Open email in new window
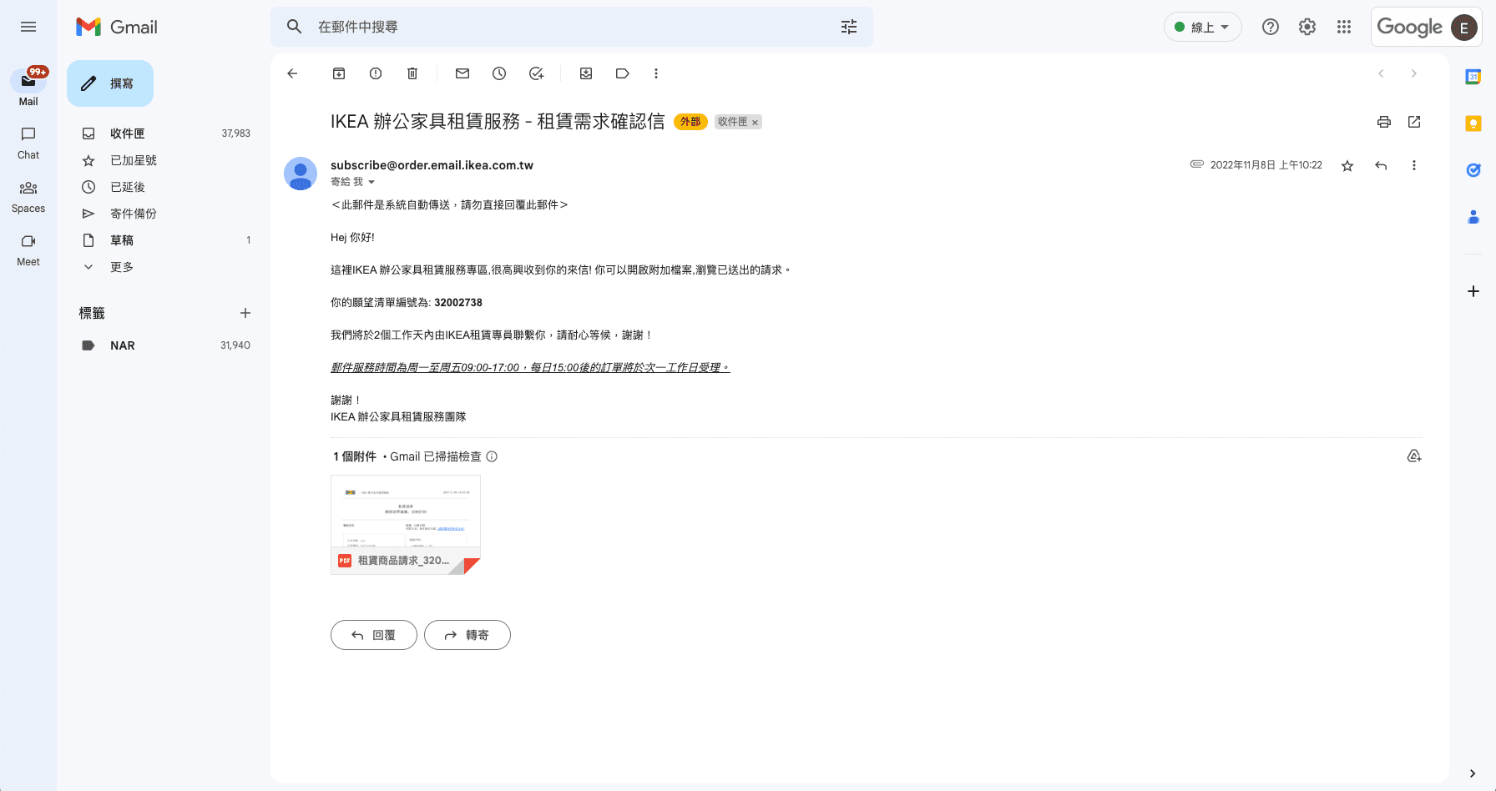 [x=1414, y=122]
